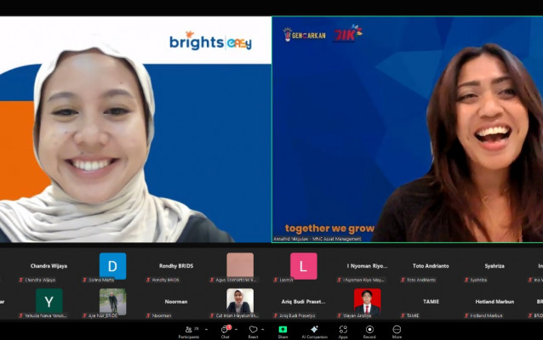Click the 'Ariq Budi Praset...' display name
This screenshot has height=340, width=543.
[303, 302]
